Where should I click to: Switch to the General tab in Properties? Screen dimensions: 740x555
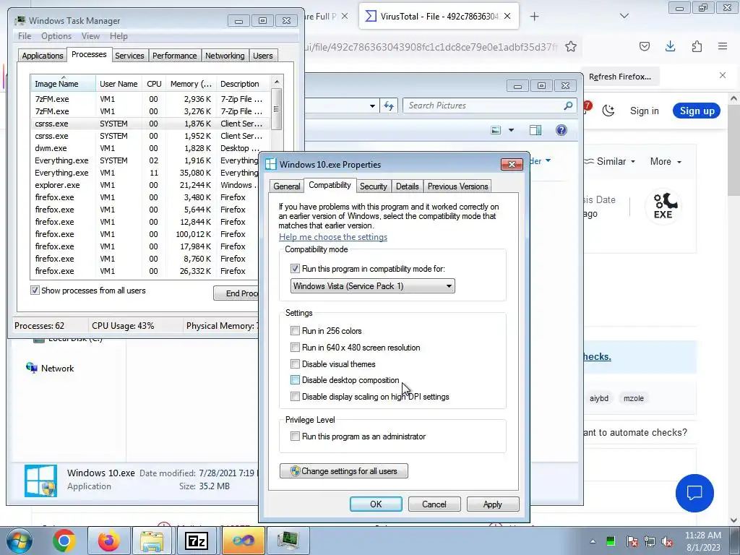point(286,186)
